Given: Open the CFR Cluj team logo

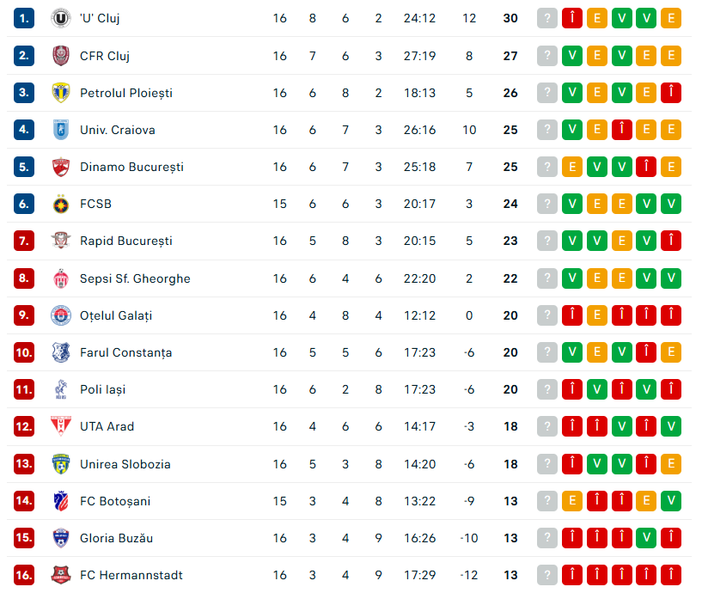Looking at the screenshot, I should pos(60,56).
